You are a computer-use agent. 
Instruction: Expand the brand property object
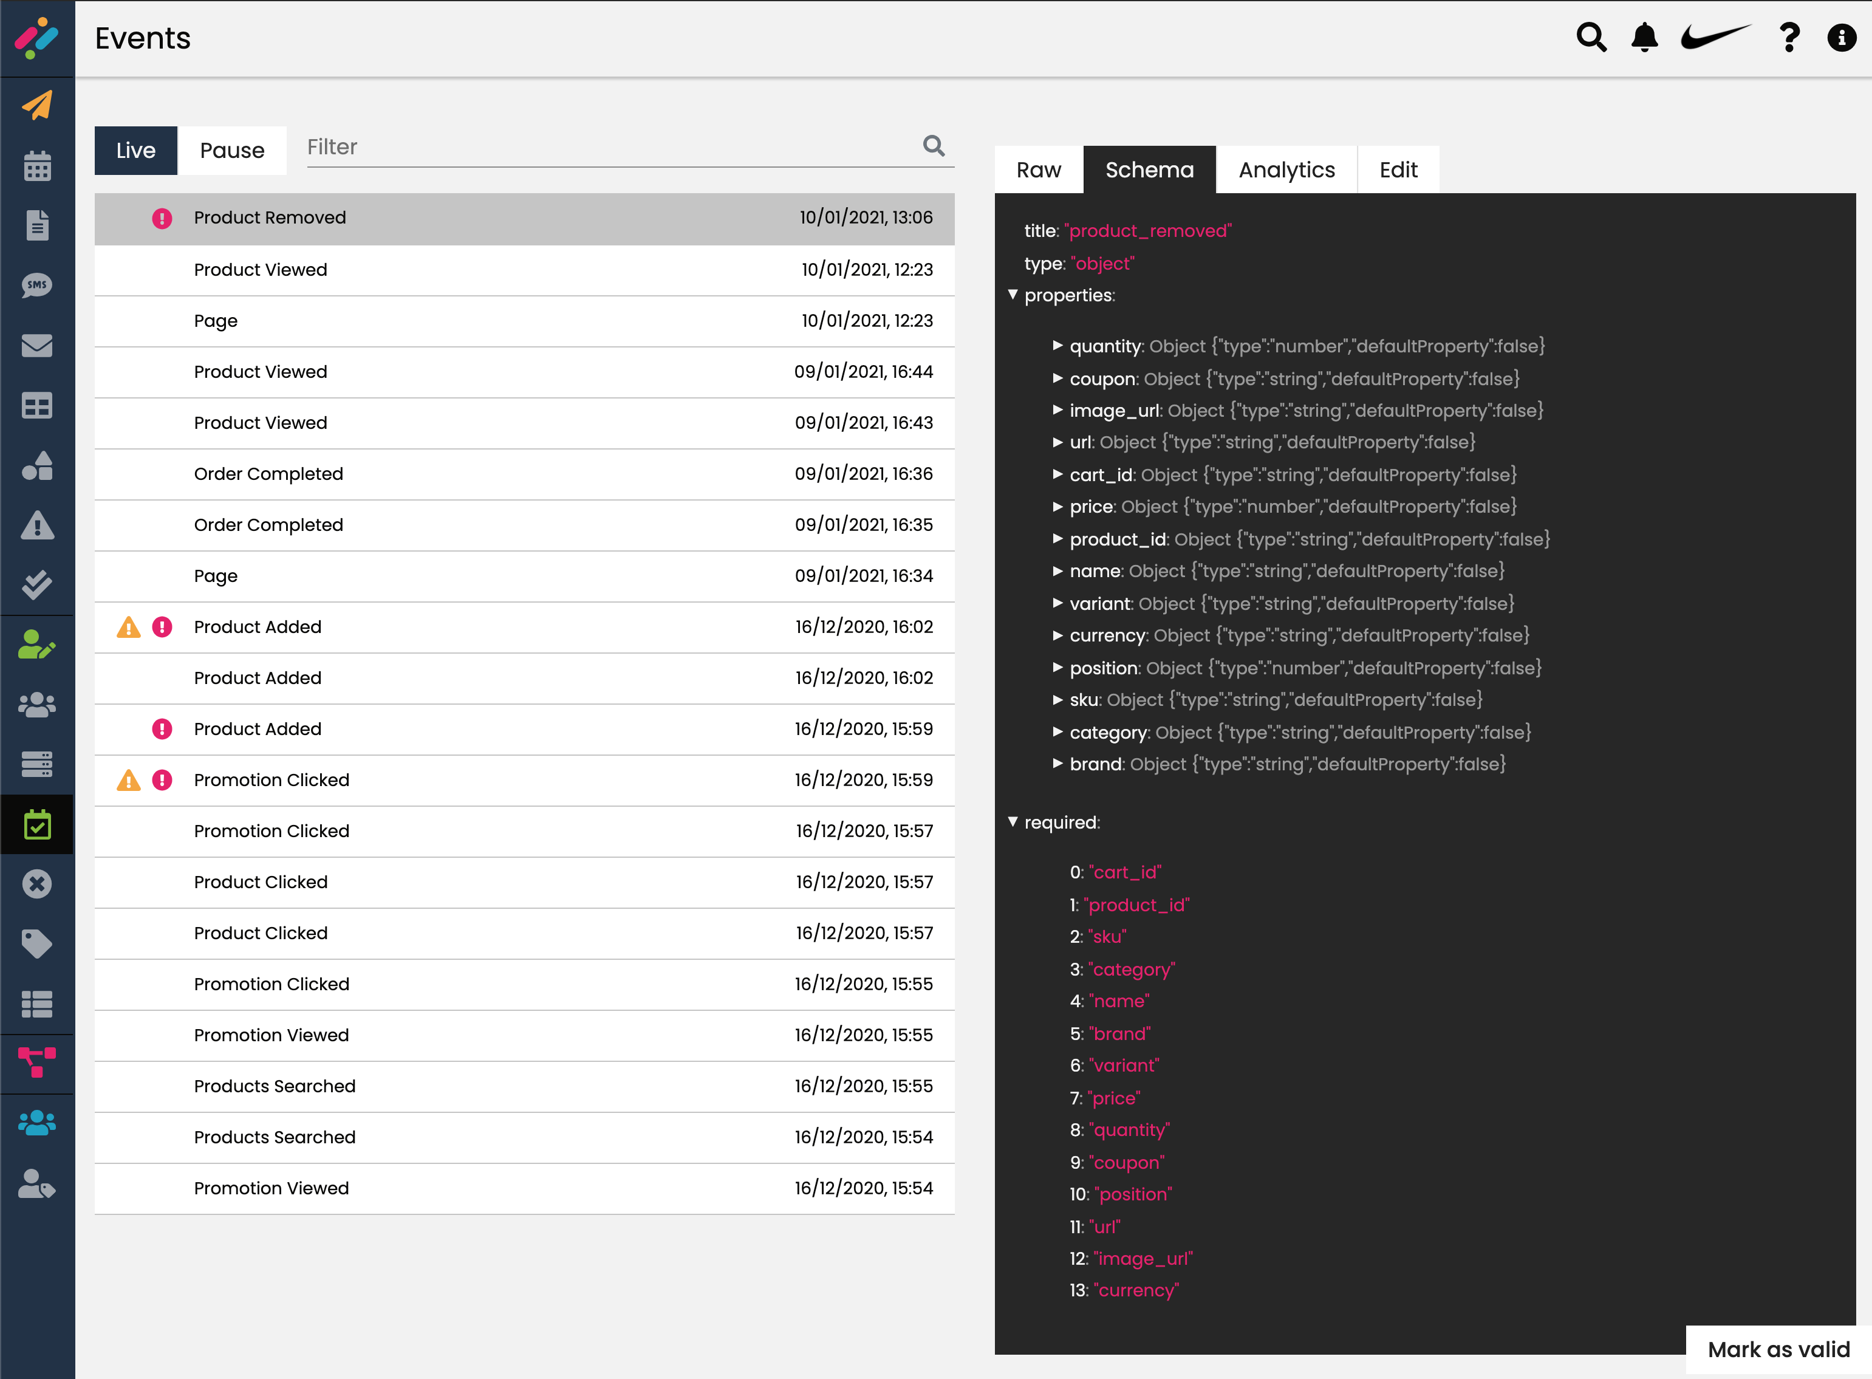point(1057,764)
